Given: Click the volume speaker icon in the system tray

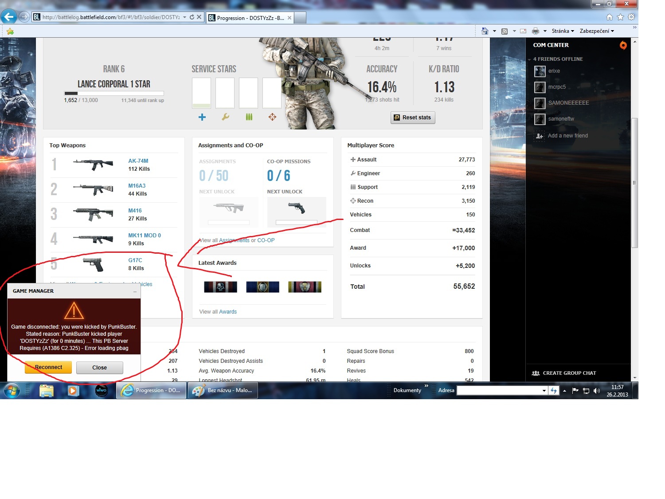Looking at the screenshot, I should 597,391.
